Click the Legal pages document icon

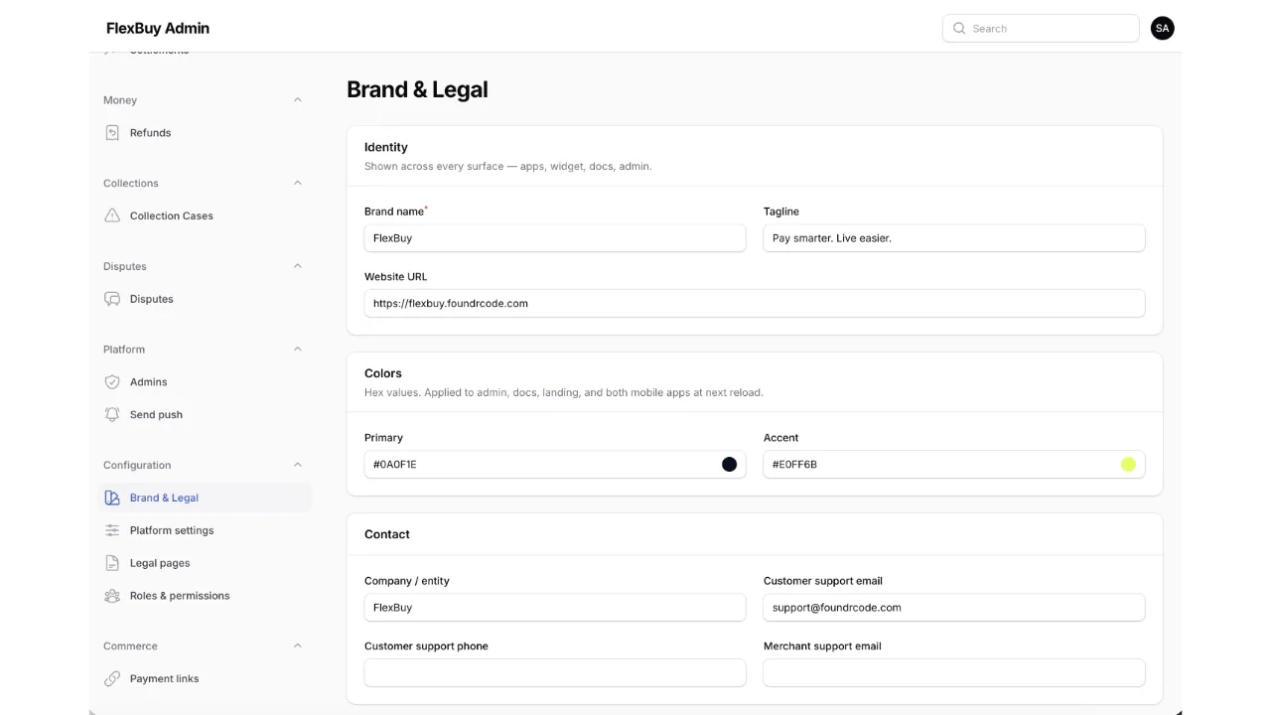pyautogui.click(x=112, y=563)
